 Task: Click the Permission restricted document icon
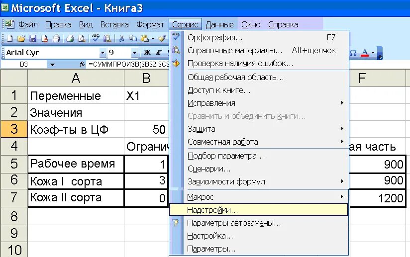coord(44,38)
